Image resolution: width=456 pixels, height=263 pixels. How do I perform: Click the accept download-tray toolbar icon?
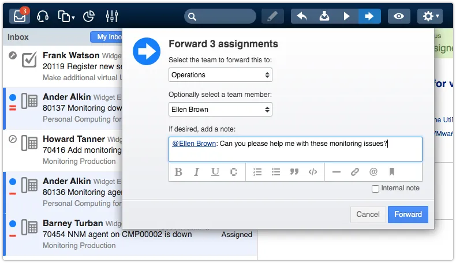[x=324, y=16]
